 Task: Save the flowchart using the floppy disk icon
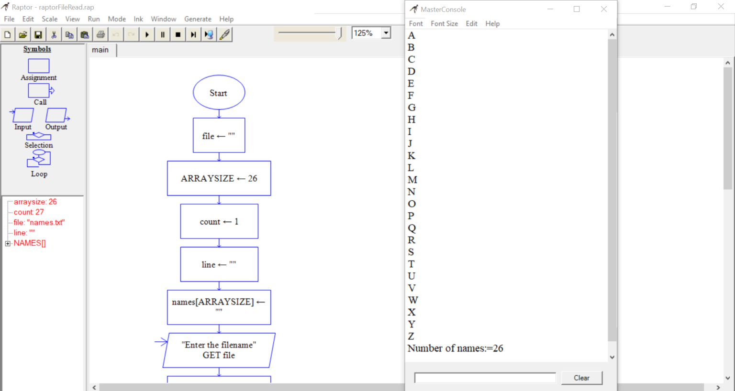click(38, 34)
